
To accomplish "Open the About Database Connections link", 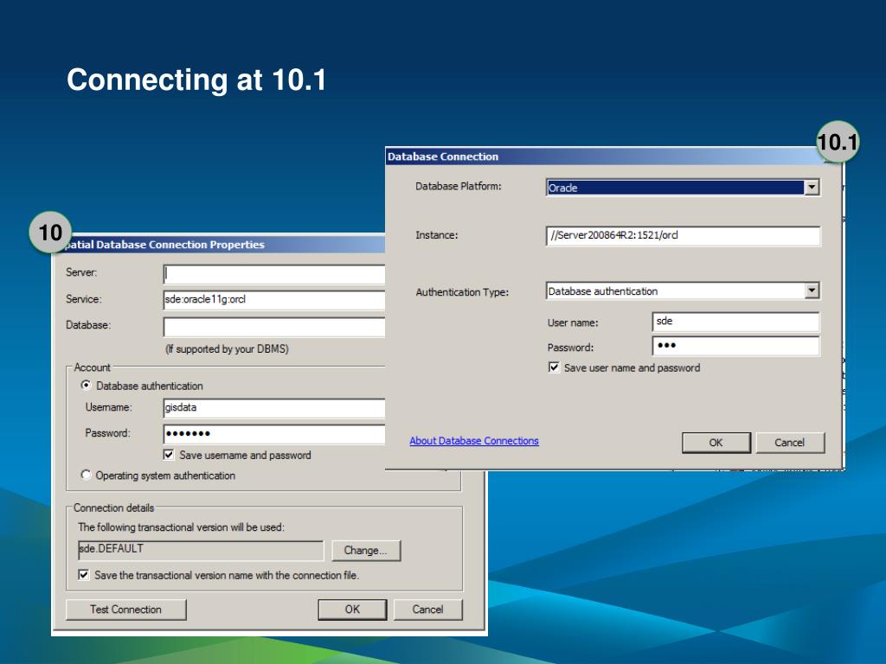I will tap(474, 441).
